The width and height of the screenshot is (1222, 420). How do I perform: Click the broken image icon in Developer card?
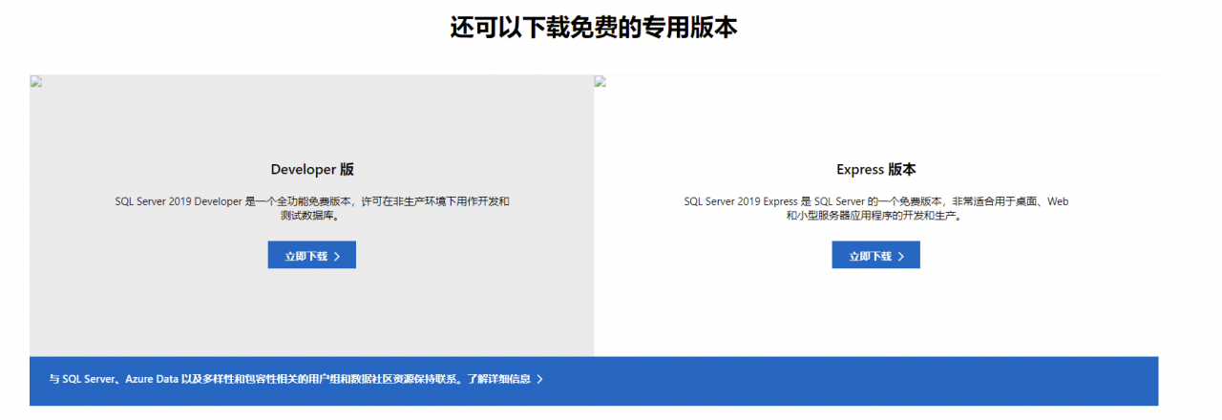click(35, 81)
